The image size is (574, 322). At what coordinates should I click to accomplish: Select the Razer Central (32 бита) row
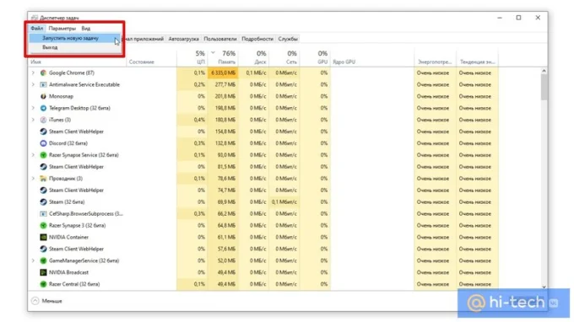tap(263, 284)
